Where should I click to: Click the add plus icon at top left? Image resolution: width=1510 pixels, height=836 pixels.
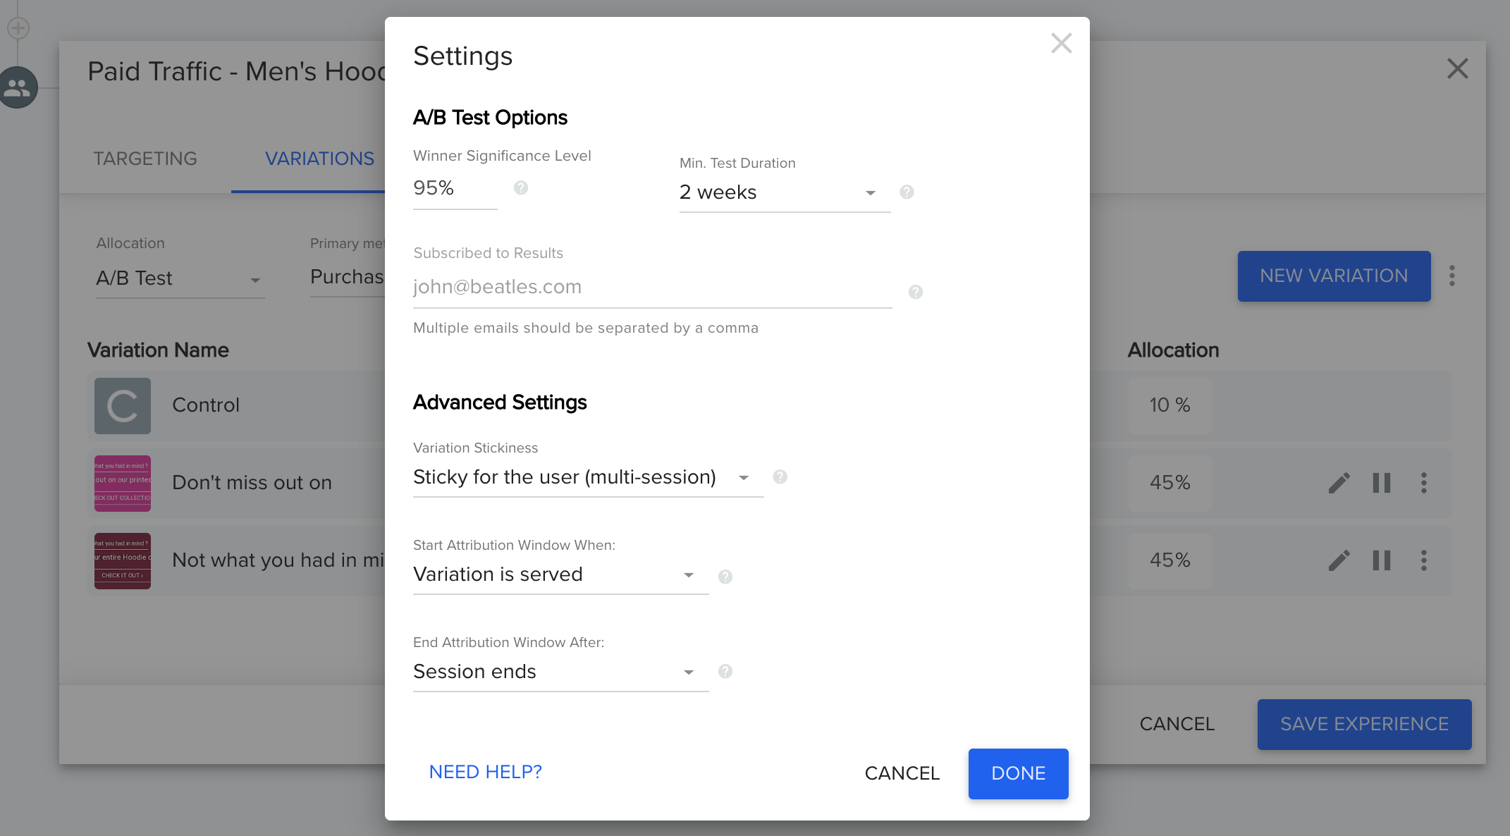pyautogui.click(x=18, y=28)
